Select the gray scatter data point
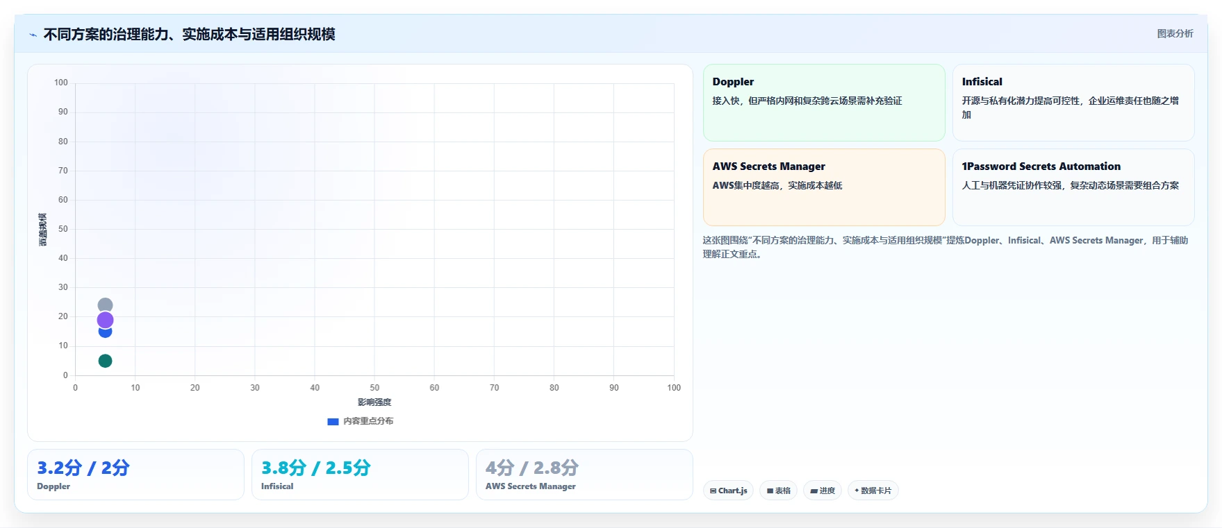The image size is (1222, 528). [105, 305]
